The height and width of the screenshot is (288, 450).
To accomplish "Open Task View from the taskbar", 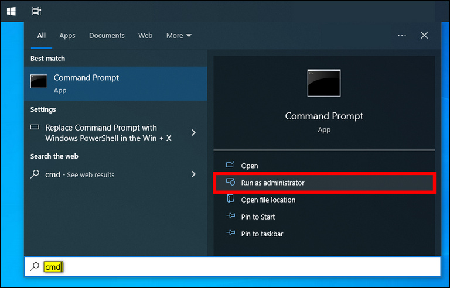I will point(36,12).
